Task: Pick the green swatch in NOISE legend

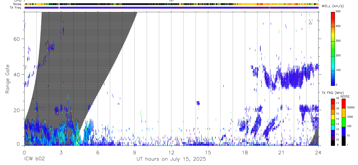Action: [343, 122]
